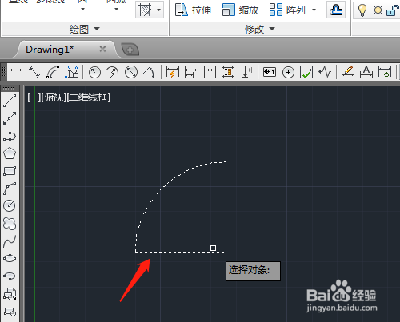This screenshot has height=322, width=400.
Task: Click the 选择对象: prompt field
Action: pos(253,271)
